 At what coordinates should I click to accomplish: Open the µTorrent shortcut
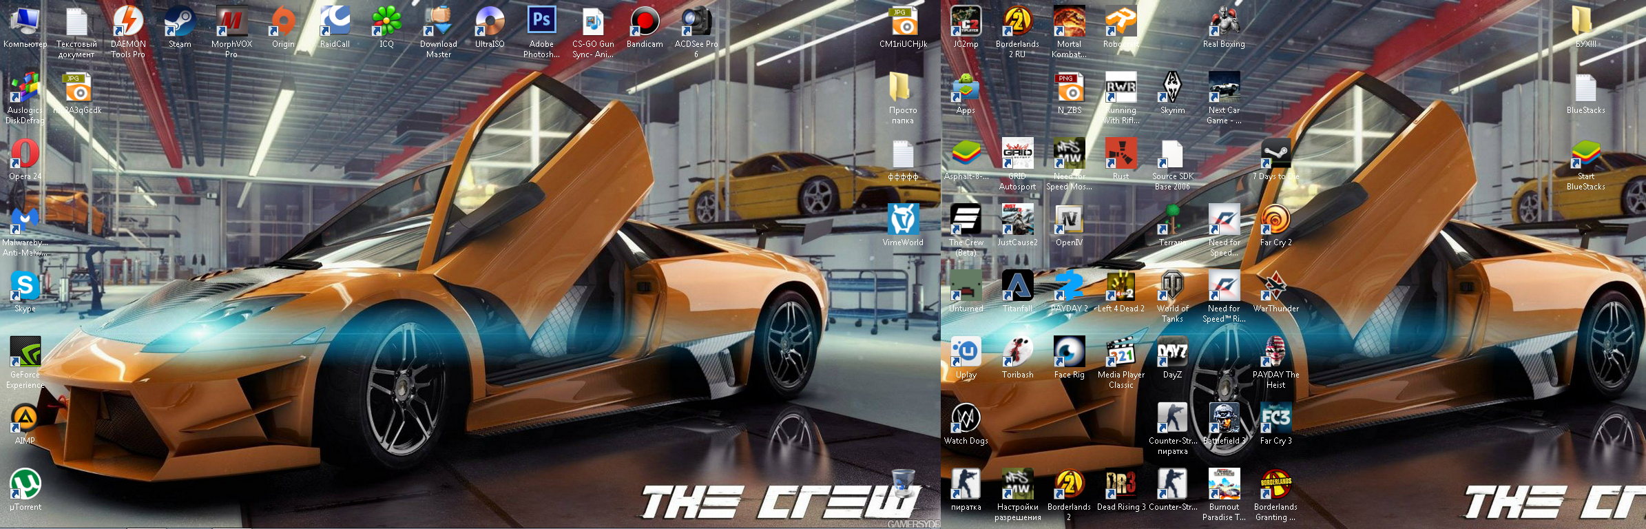25,485
